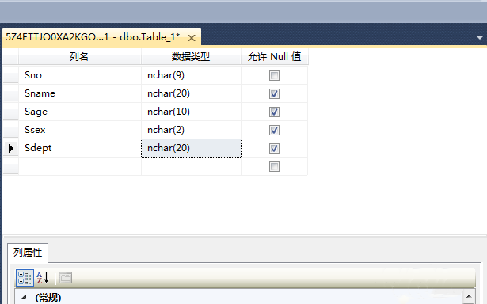Click the 数据类型 column header

click(191, 56)
